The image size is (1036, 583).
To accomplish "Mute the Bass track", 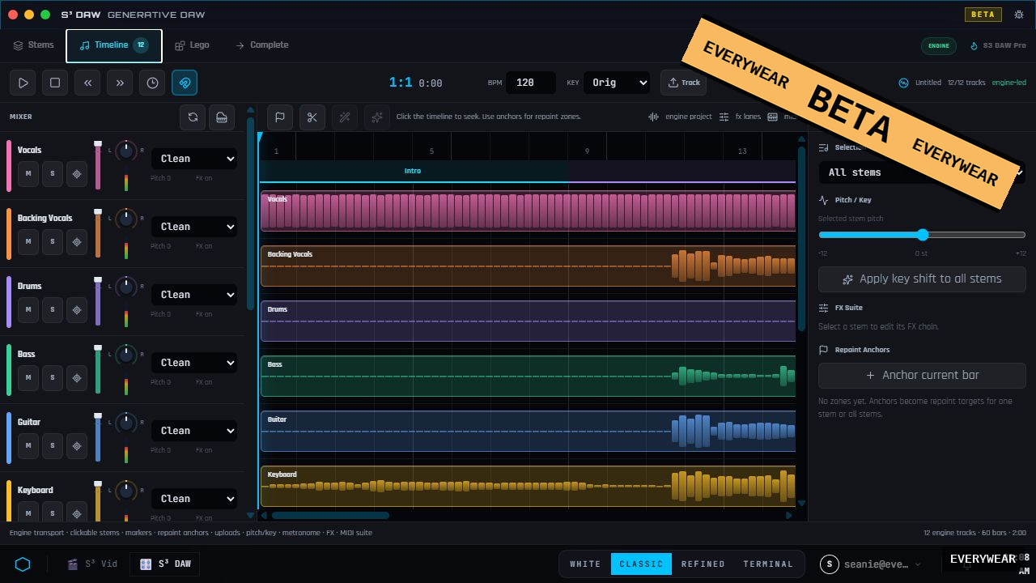I will 28,377.
